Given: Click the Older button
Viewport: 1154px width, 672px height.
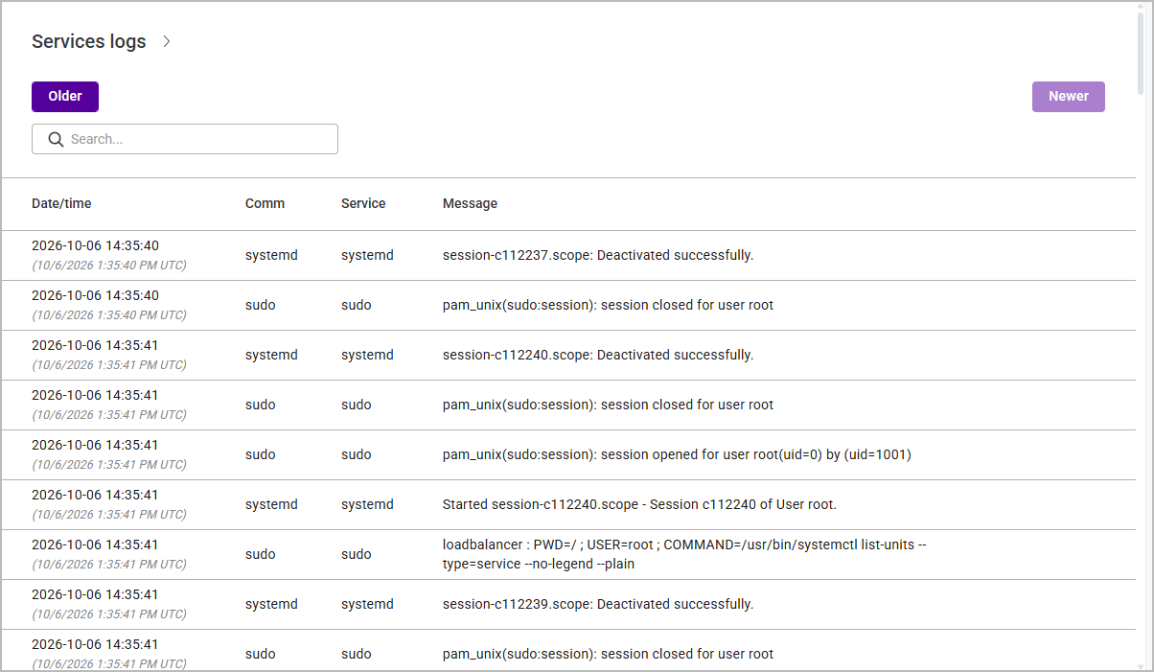Looking at the screenshot, I should point(65,97).
